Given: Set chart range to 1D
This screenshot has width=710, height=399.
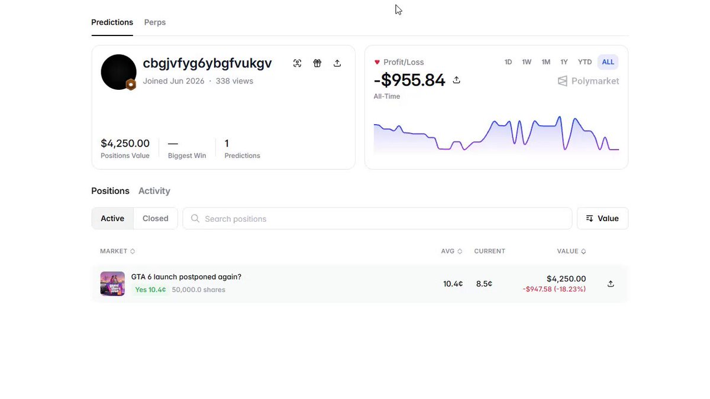Looking at the screenshot, I should 508,62.
